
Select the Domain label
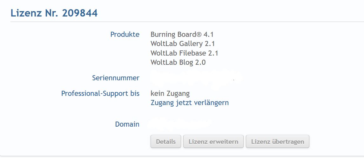pyautogui.click(x=127, y=124)
